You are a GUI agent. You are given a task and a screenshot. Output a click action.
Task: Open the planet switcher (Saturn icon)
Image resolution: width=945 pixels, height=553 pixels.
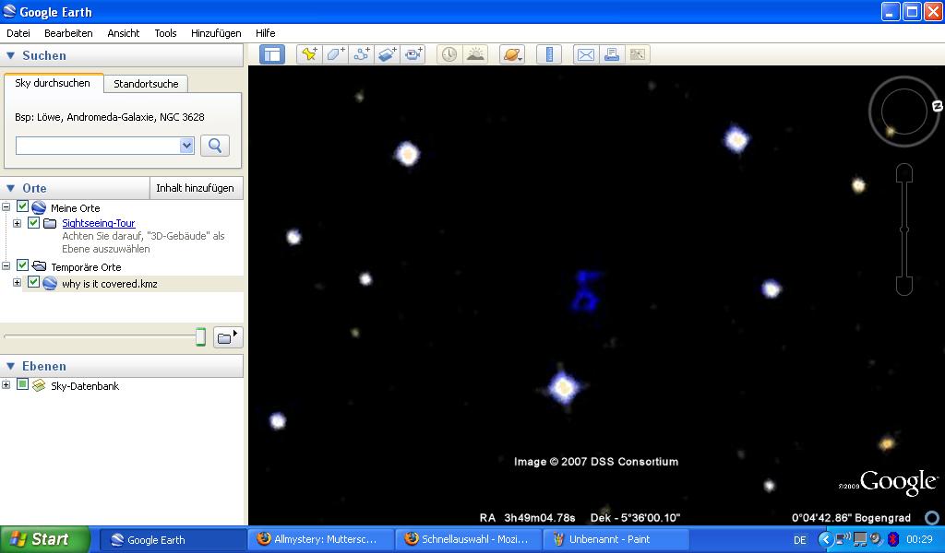point(512,54)
